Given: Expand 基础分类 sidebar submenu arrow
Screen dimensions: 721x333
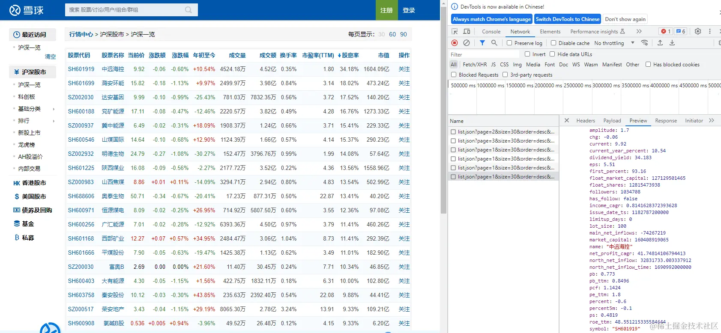Looking at the screenshot, I should pyautogui.click(x=54, y=109).
